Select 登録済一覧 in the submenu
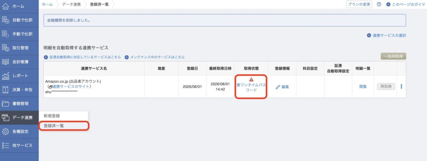This screenshot has width=427, height=161. pyautogui.click(x=64, y=126)
